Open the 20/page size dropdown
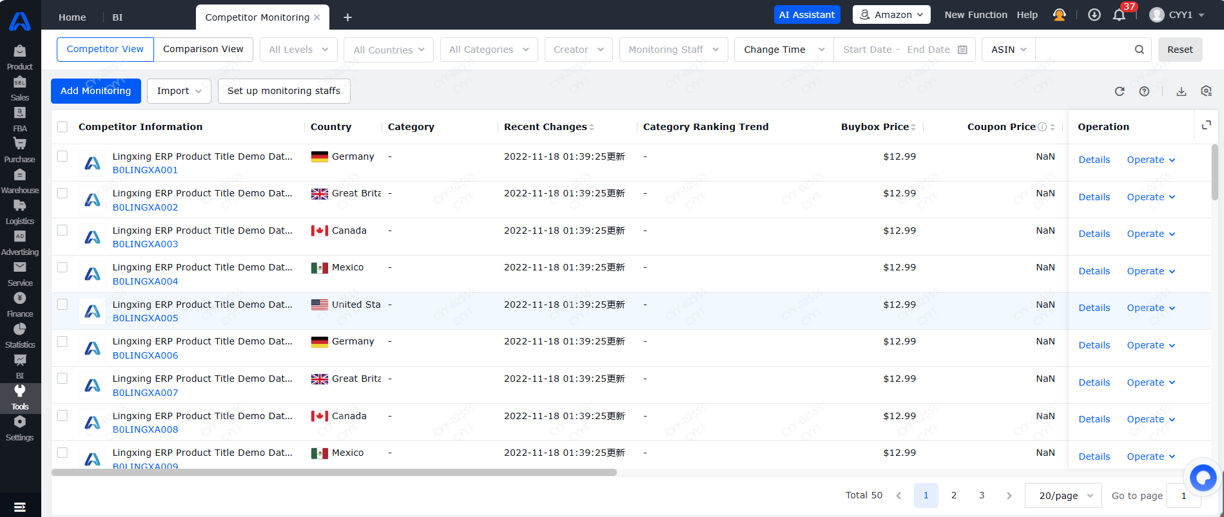The height and width of the screenshot is (517, 1224). click(1064, 496)
